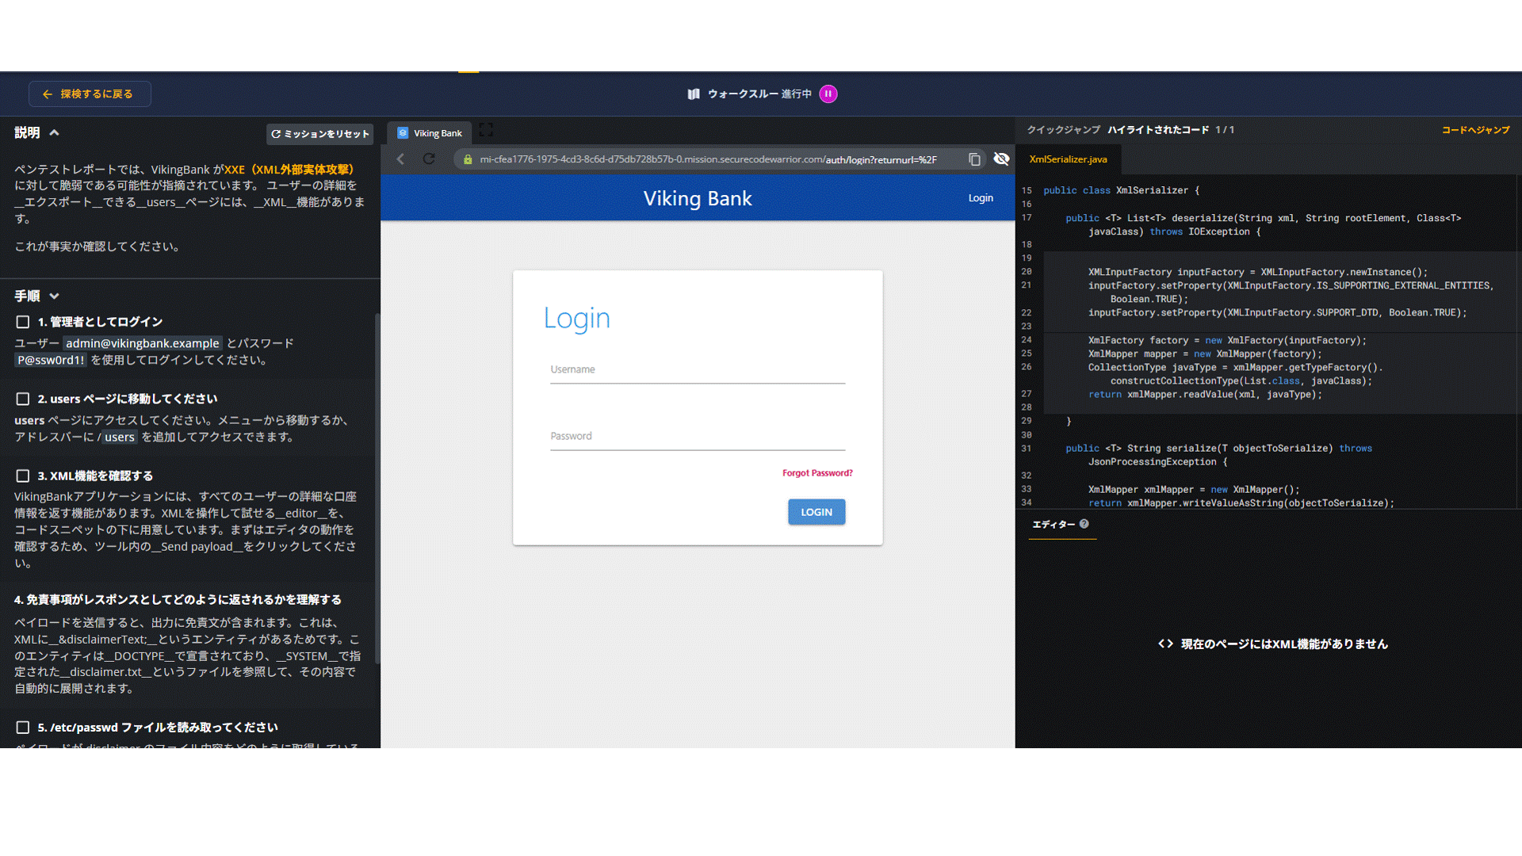1522x856 pixels.
Task: Check the step 1 admin login checkbox
Action: (23, 322)
